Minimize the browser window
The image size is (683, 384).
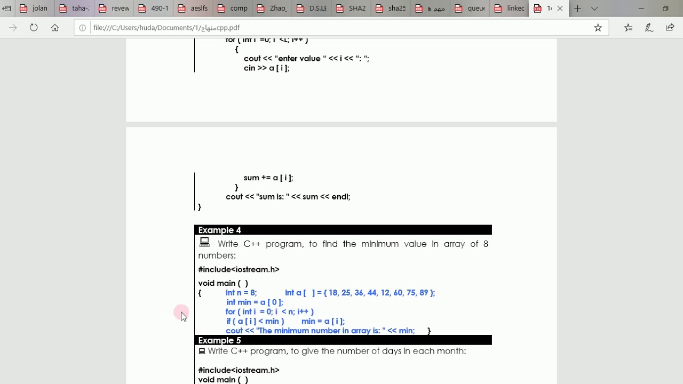[x=641, y=9]
